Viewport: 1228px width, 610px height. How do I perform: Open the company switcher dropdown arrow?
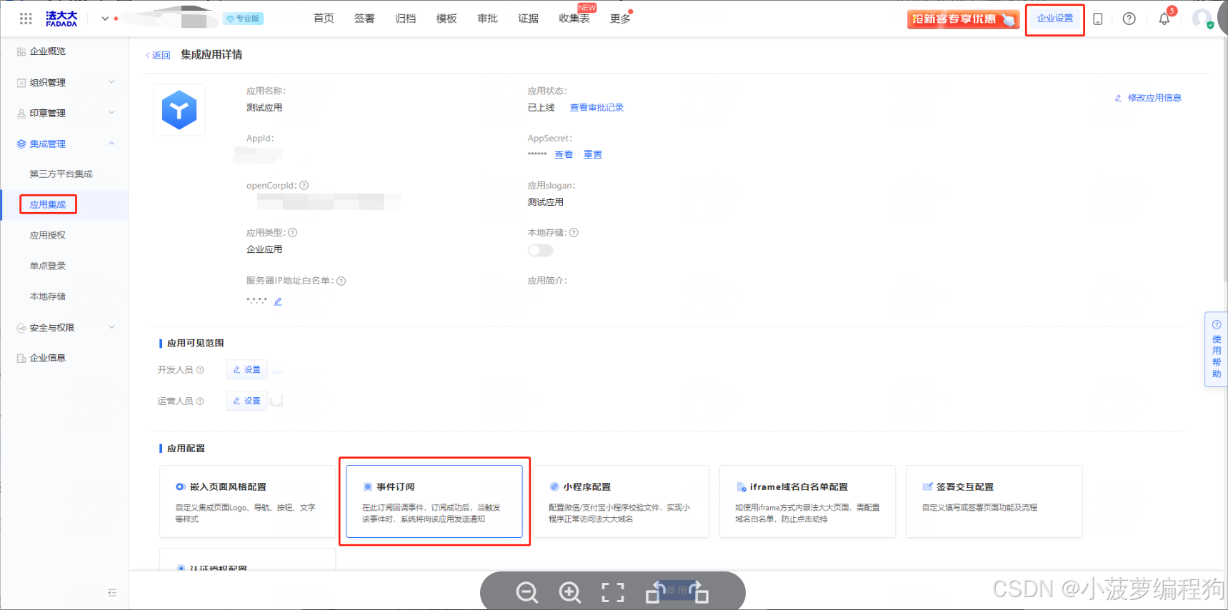[105, 19]
